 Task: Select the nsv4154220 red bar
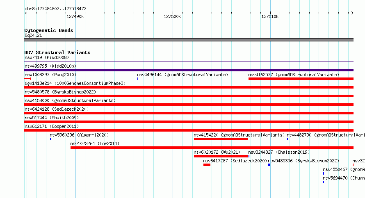221,139
